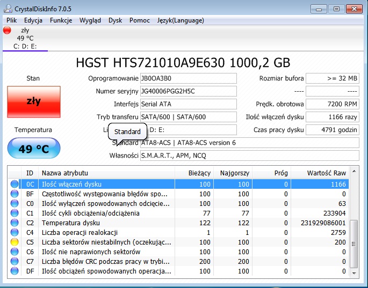Click the Czas pracy dysku value 4791 godzin
Screen dimensions: 368x288
(333, 130)
